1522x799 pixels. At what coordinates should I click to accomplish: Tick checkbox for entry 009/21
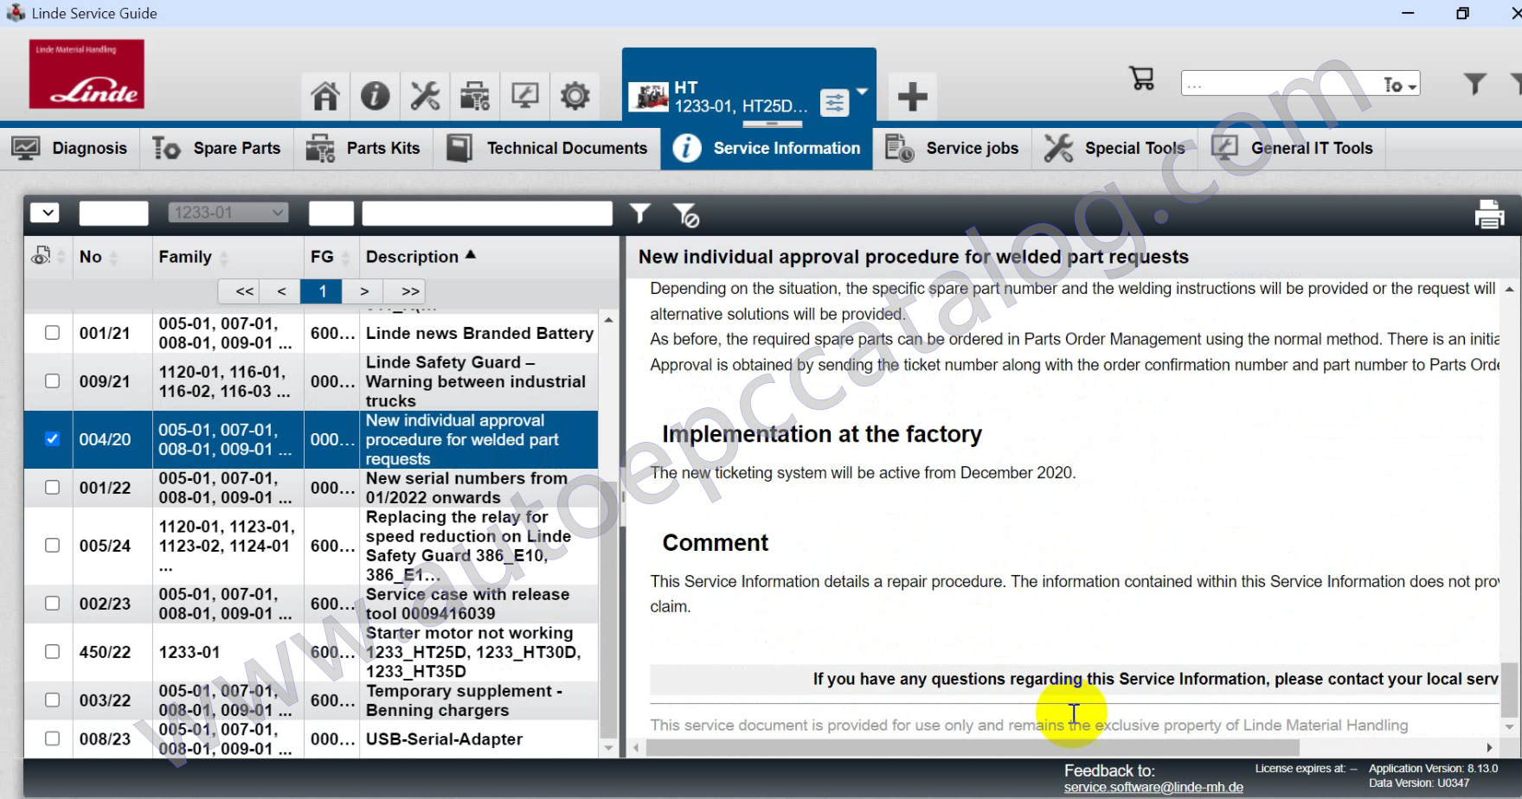pos(52,381)
